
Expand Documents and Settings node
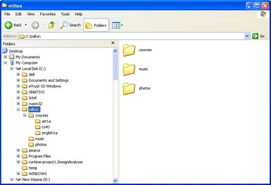coord(18,80)
